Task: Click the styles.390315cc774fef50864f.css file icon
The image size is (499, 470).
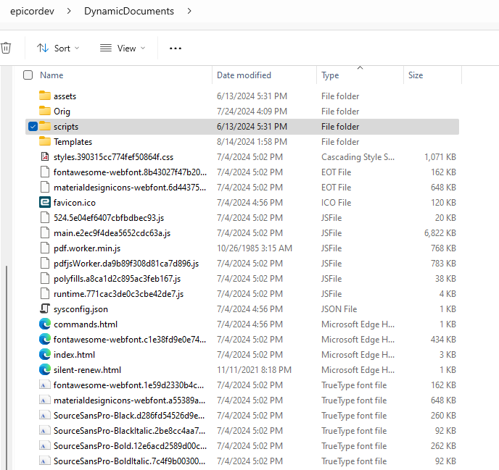Action: pos(45,156)
